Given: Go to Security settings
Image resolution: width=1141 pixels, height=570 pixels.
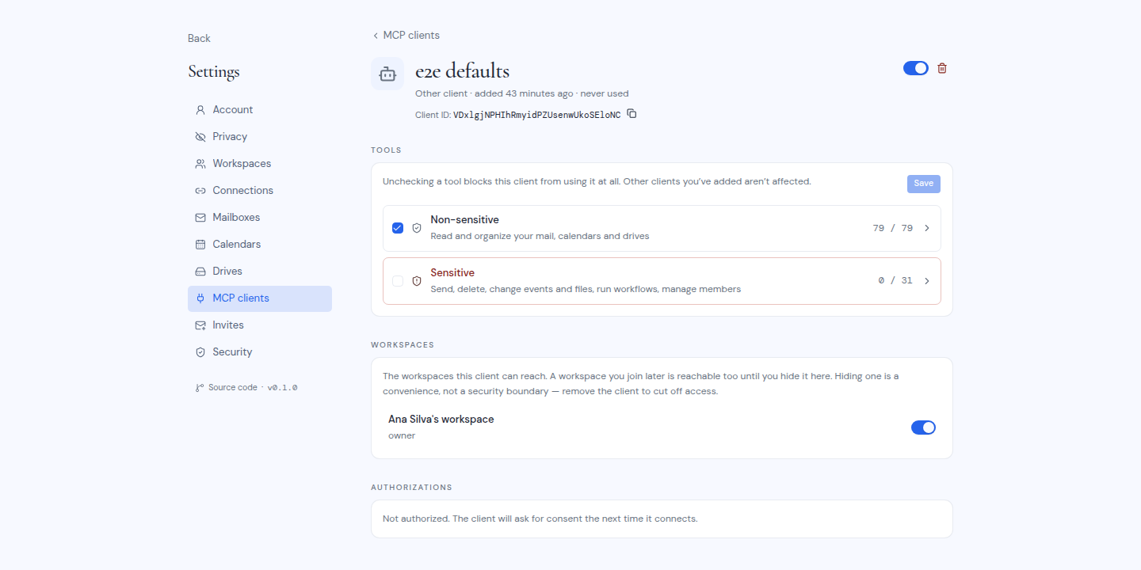Looking at the screenshot, I should [260, 352].
